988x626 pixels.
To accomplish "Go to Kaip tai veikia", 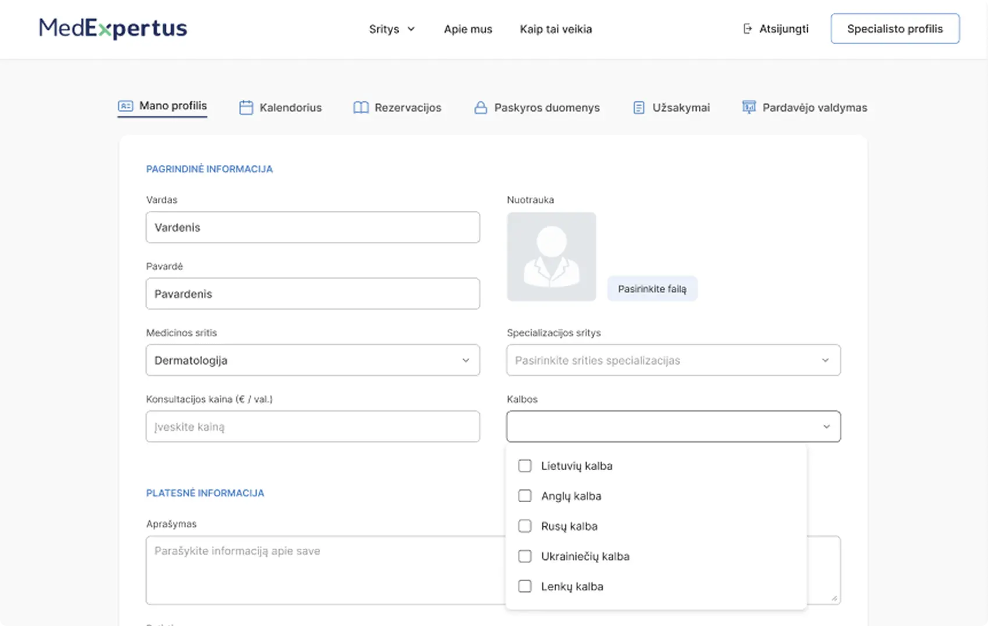I will click(556, 29).
